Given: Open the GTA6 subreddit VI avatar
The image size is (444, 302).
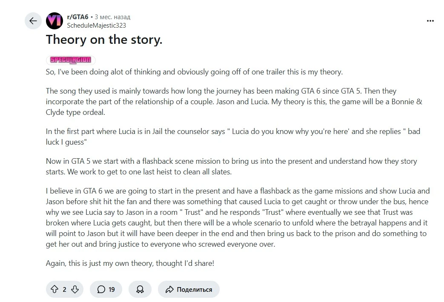Looking at the screenshot, I should pos(54,21).
